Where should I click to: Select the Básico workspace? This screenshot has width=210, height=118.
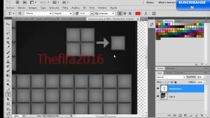pyautogui.click(x=150, y=2)
